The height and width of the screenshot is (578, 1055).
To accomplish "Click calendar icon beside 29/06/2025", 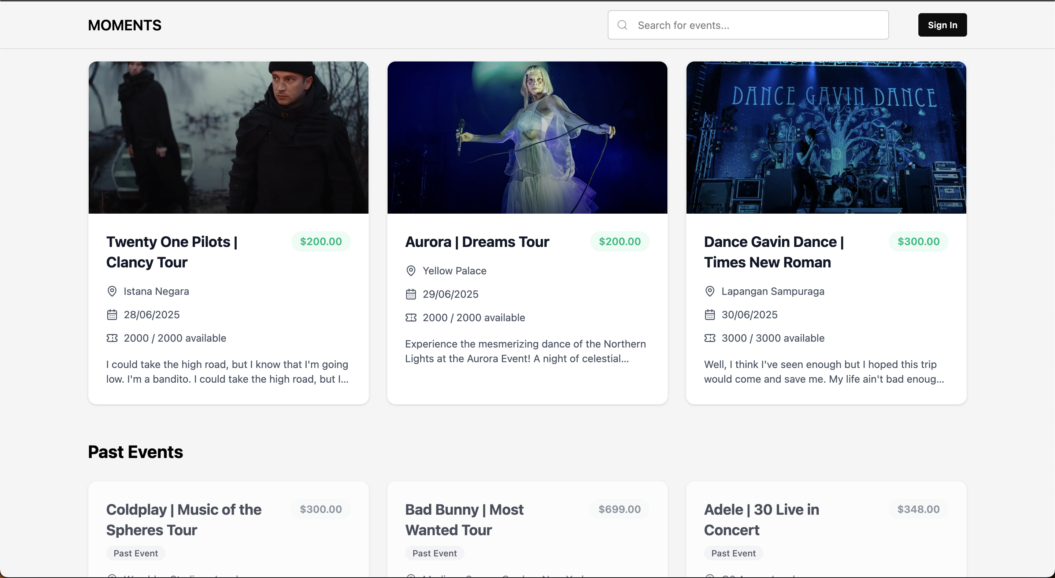I will click(x=411, y=294).
